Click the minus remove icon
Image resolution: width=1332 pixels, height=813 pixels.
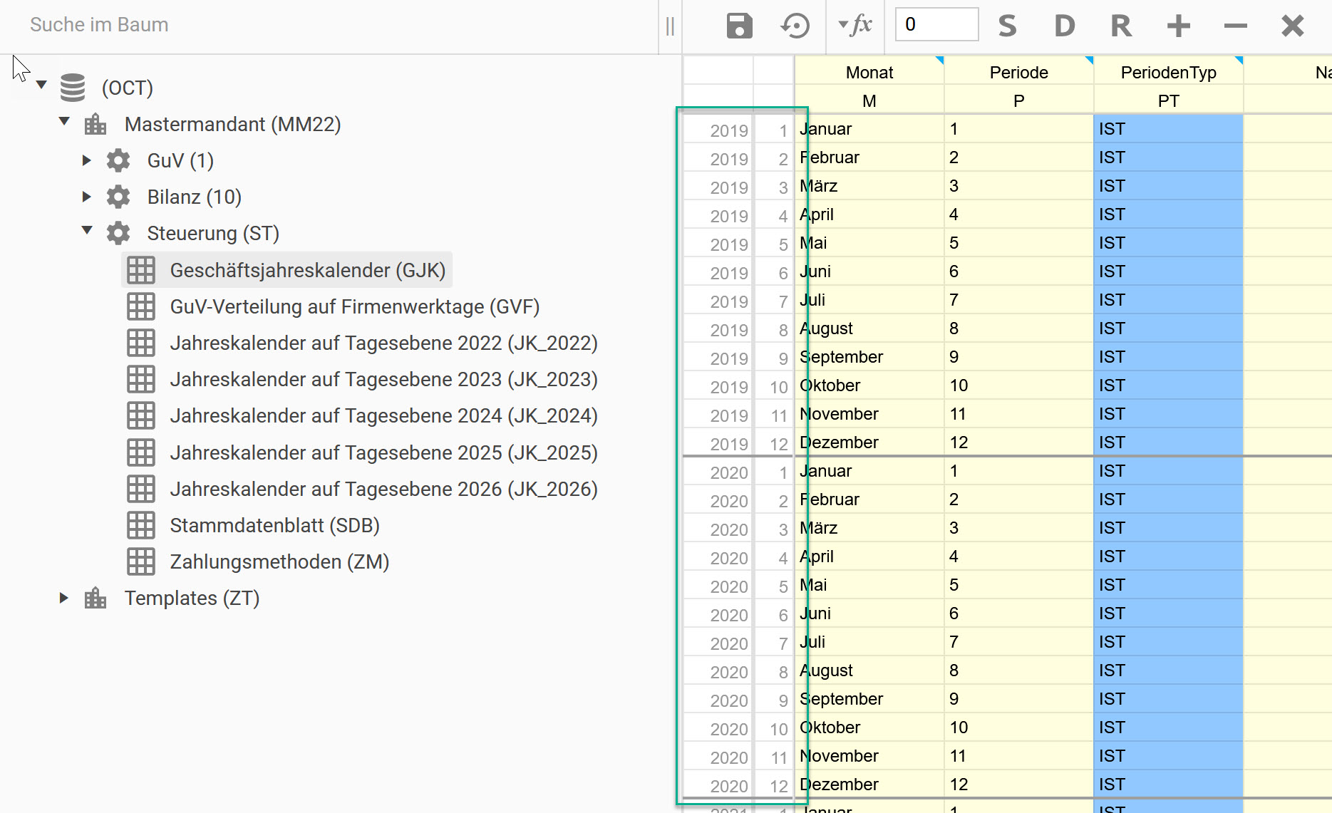[1235, 26]
